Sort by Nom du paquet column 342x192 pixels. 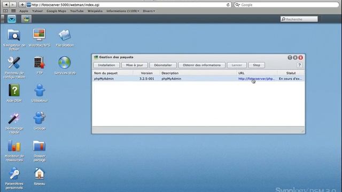click(112, 73)
